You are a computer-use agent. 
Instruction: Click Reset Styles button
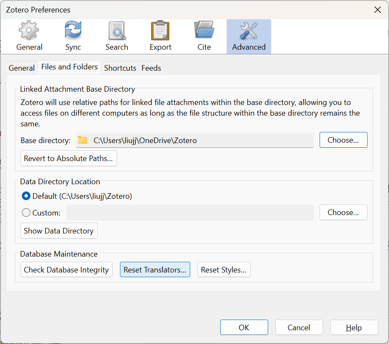(x=224, y=269)
